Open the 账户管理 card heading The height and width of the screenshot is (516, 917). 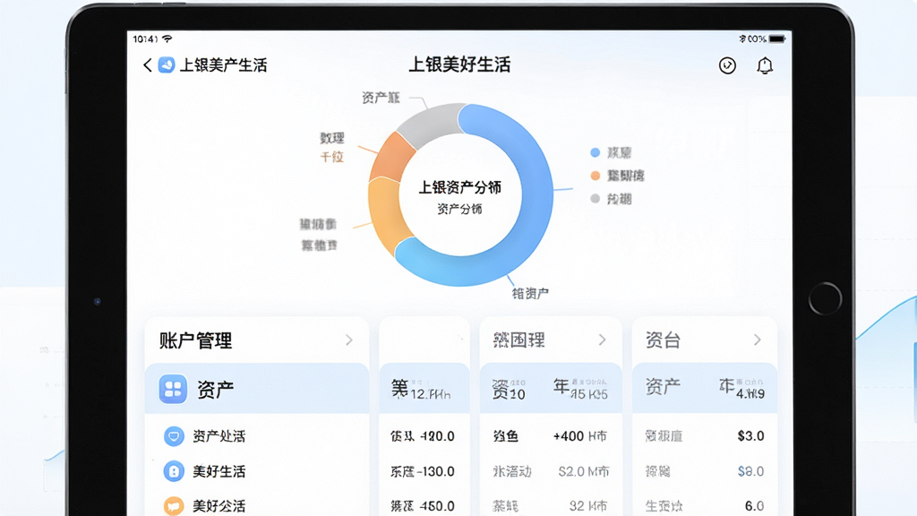point(196,340)
